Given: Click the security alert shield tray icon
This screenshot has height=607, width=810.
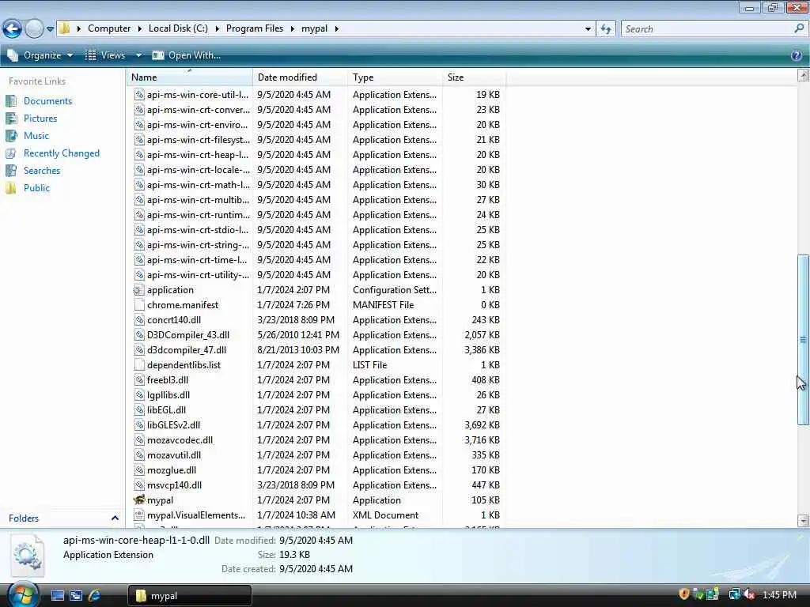Looking at the screenshot, I should (x=684, y=594).
